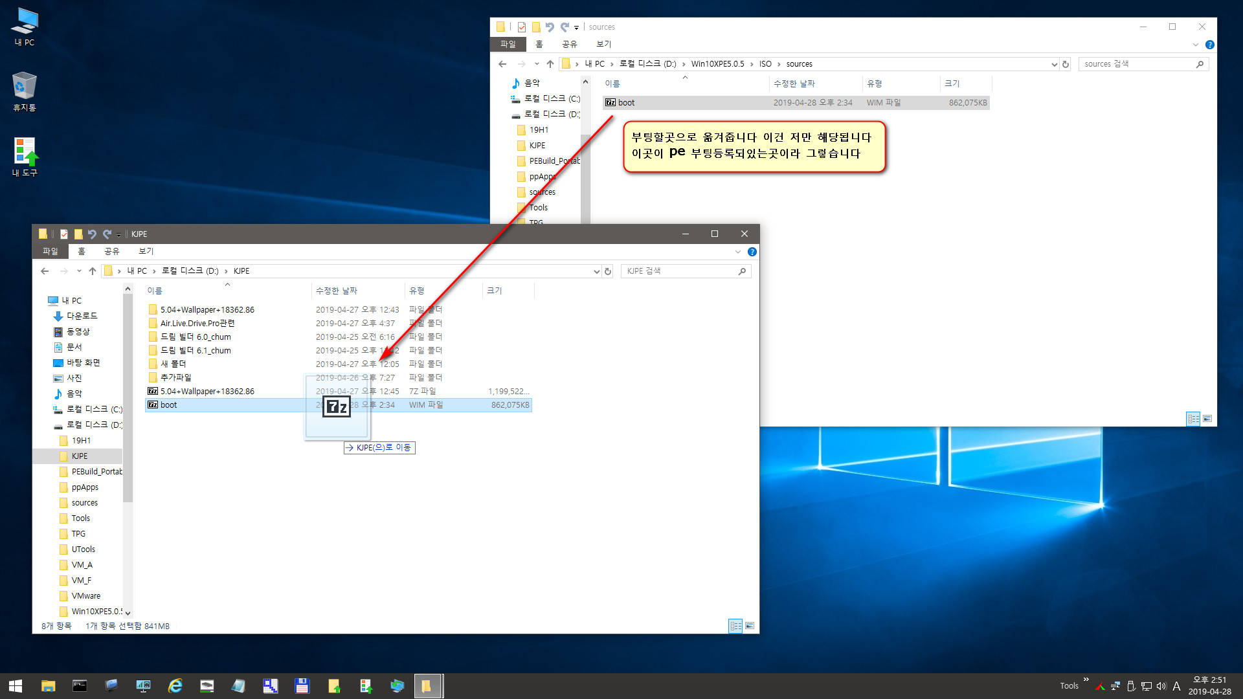1243x699 pixels.
Task: Open address history dropdown in KJPE window
Action: click(596, 271)
